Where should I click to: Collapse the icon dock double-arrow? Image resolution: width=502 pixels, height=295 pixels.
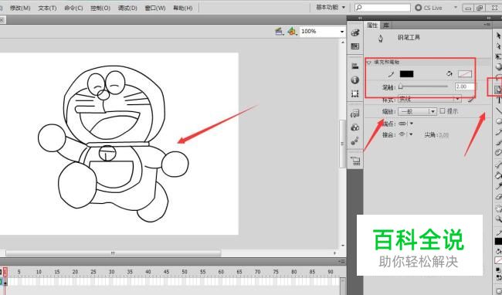[360, 18]
